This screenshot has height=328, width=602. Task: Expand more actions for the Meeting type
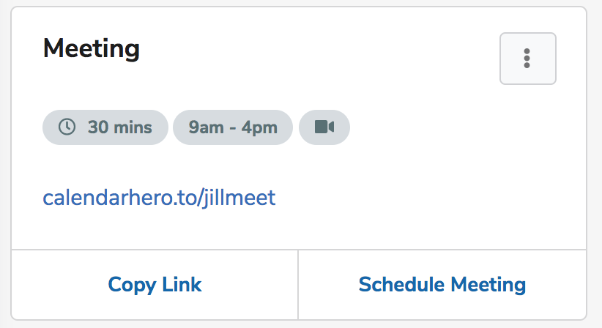[527, 59]
